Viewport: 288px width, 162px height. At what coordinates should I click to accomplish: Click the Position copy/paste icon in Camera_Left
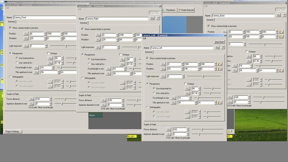coord(220,64)
